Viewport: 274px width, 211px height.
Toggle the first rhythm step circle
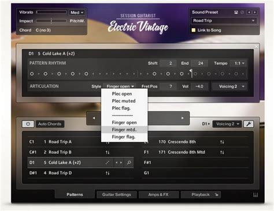tap(32, 74)
